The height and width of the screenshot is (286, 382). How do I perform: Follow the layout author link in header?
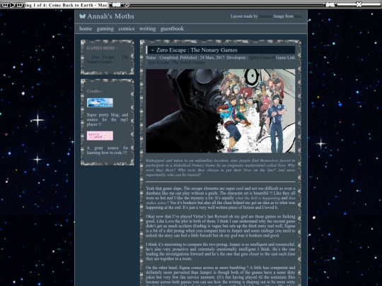(265, 16)
